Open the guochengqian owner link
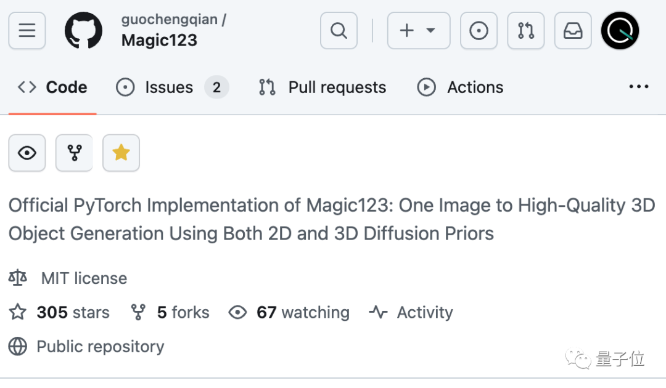This screenshot has height=388, width=666. point(169,19)
